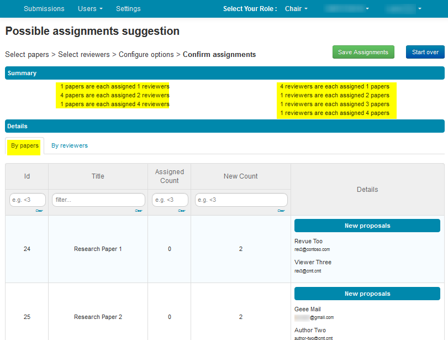448x340 pixels.
Task: Click New proposals for Research Paper 1
Action: click(367, 226)
